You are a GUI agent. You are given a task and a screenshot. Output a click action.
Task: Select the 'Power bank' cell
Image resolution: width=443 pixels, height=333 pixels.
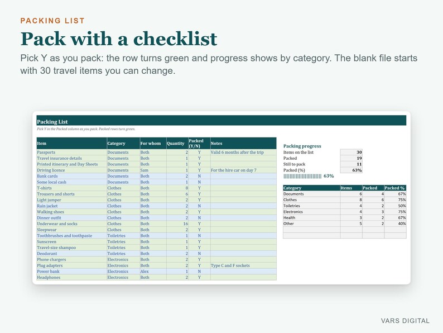point(71,272)
